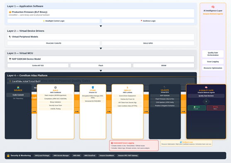The image size is (231, 163).
Task: Select the AWS KMS tag
Action: tap(77, 156)
